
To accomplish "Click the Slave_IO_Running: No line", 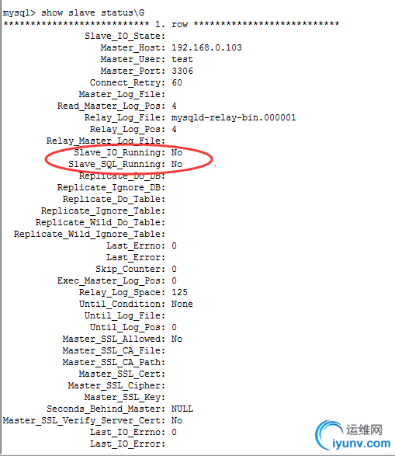I will pyautogui.click(x=128, y=153).
